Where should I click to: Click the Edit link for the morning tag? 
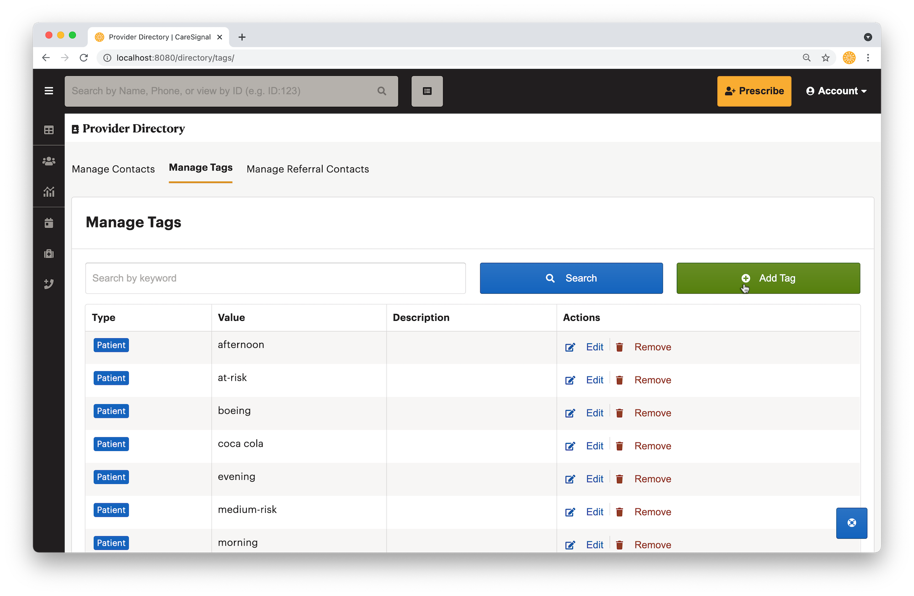tap(595, 545)
